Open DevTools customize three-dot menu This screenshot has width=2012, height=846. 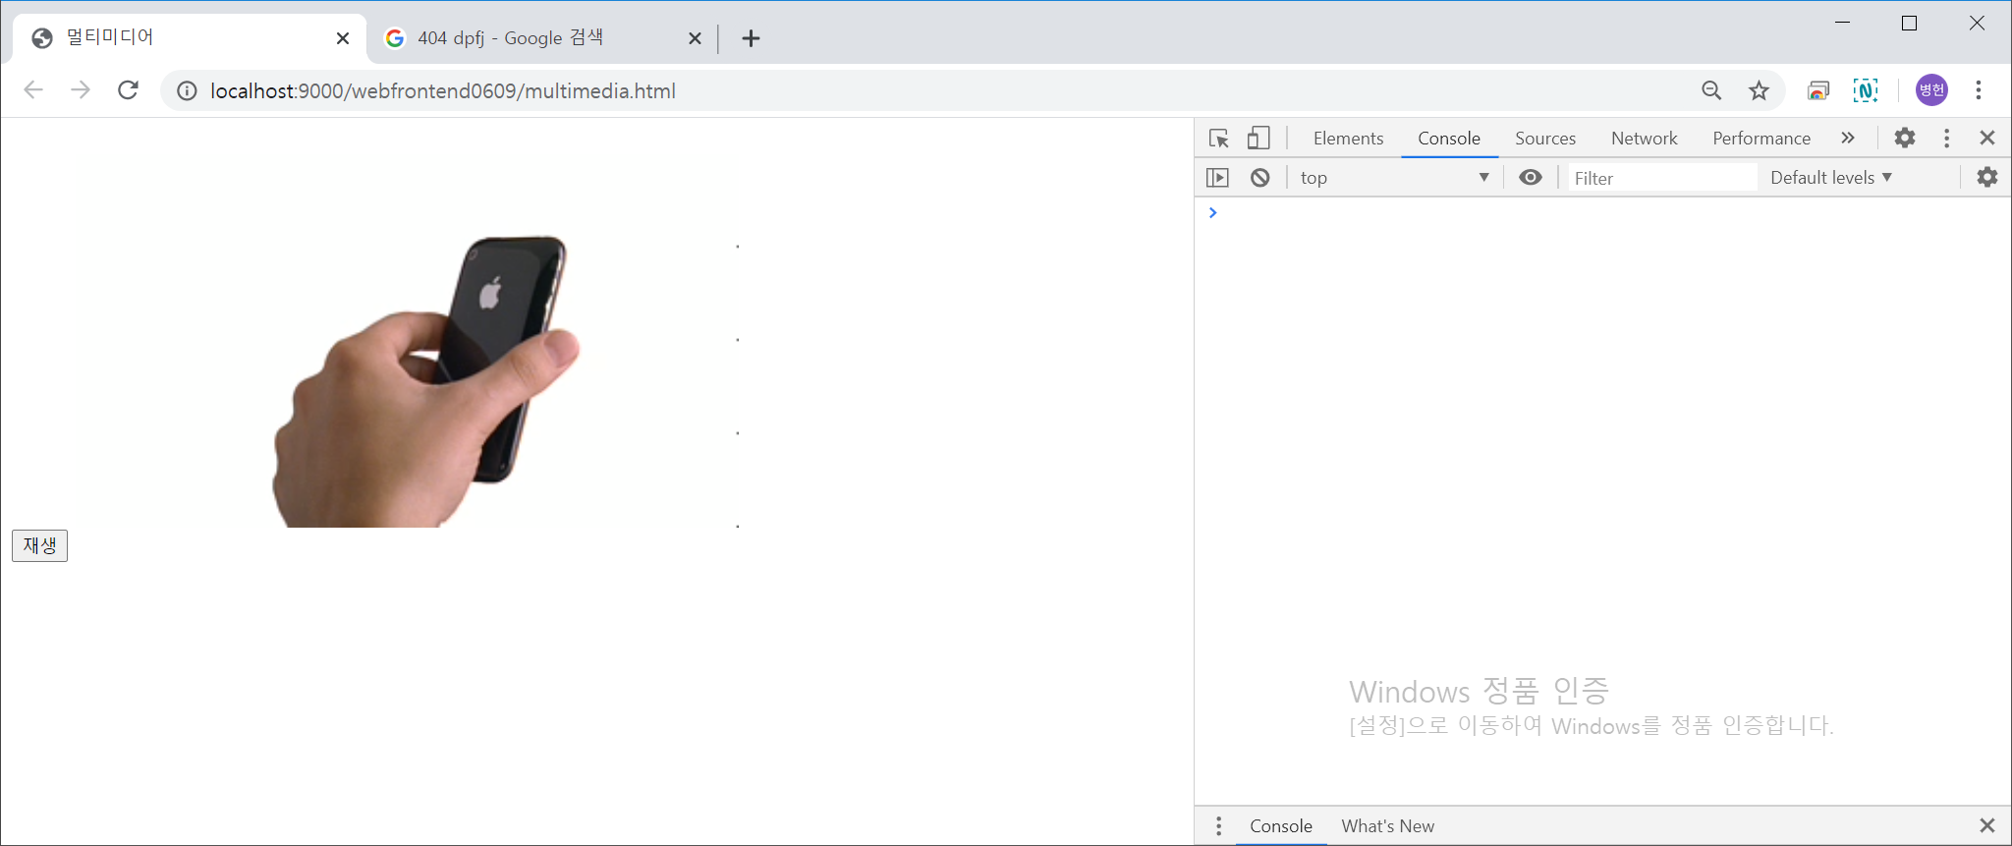[x=1946, y=138]
